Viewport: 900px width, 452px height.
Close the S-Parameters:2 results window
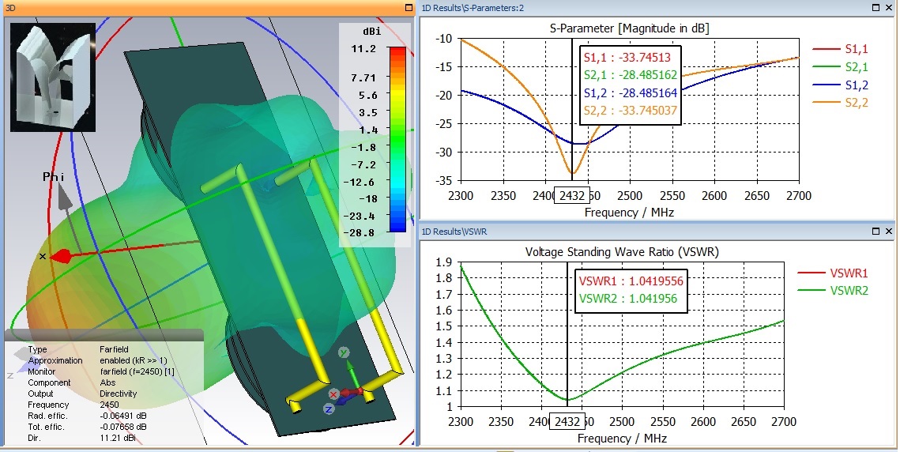pyautogui.click(x=889, y=8)
